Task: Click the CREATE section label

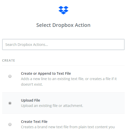Action: coord(9,61)
